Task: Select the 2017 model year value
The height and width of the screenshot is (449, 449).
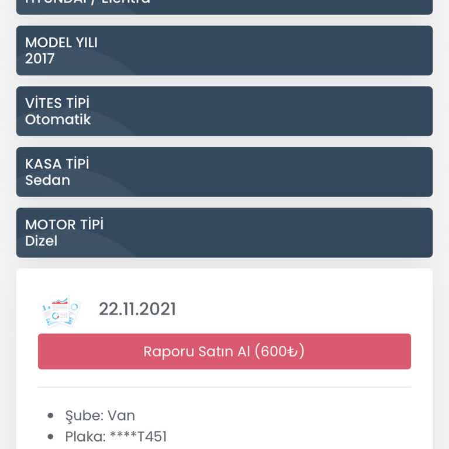Action: [x=40, y=58]
